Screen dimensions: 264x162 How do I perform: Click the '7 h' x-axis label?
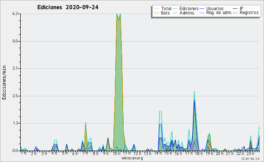click(x=85, y=153)
